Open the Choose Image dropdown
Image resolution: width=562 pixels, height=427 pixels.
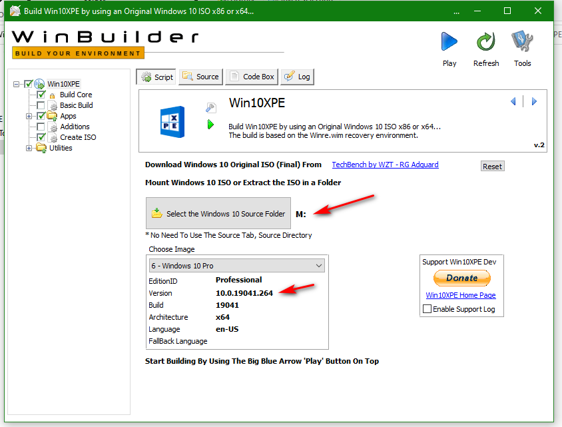coord(237,266)
